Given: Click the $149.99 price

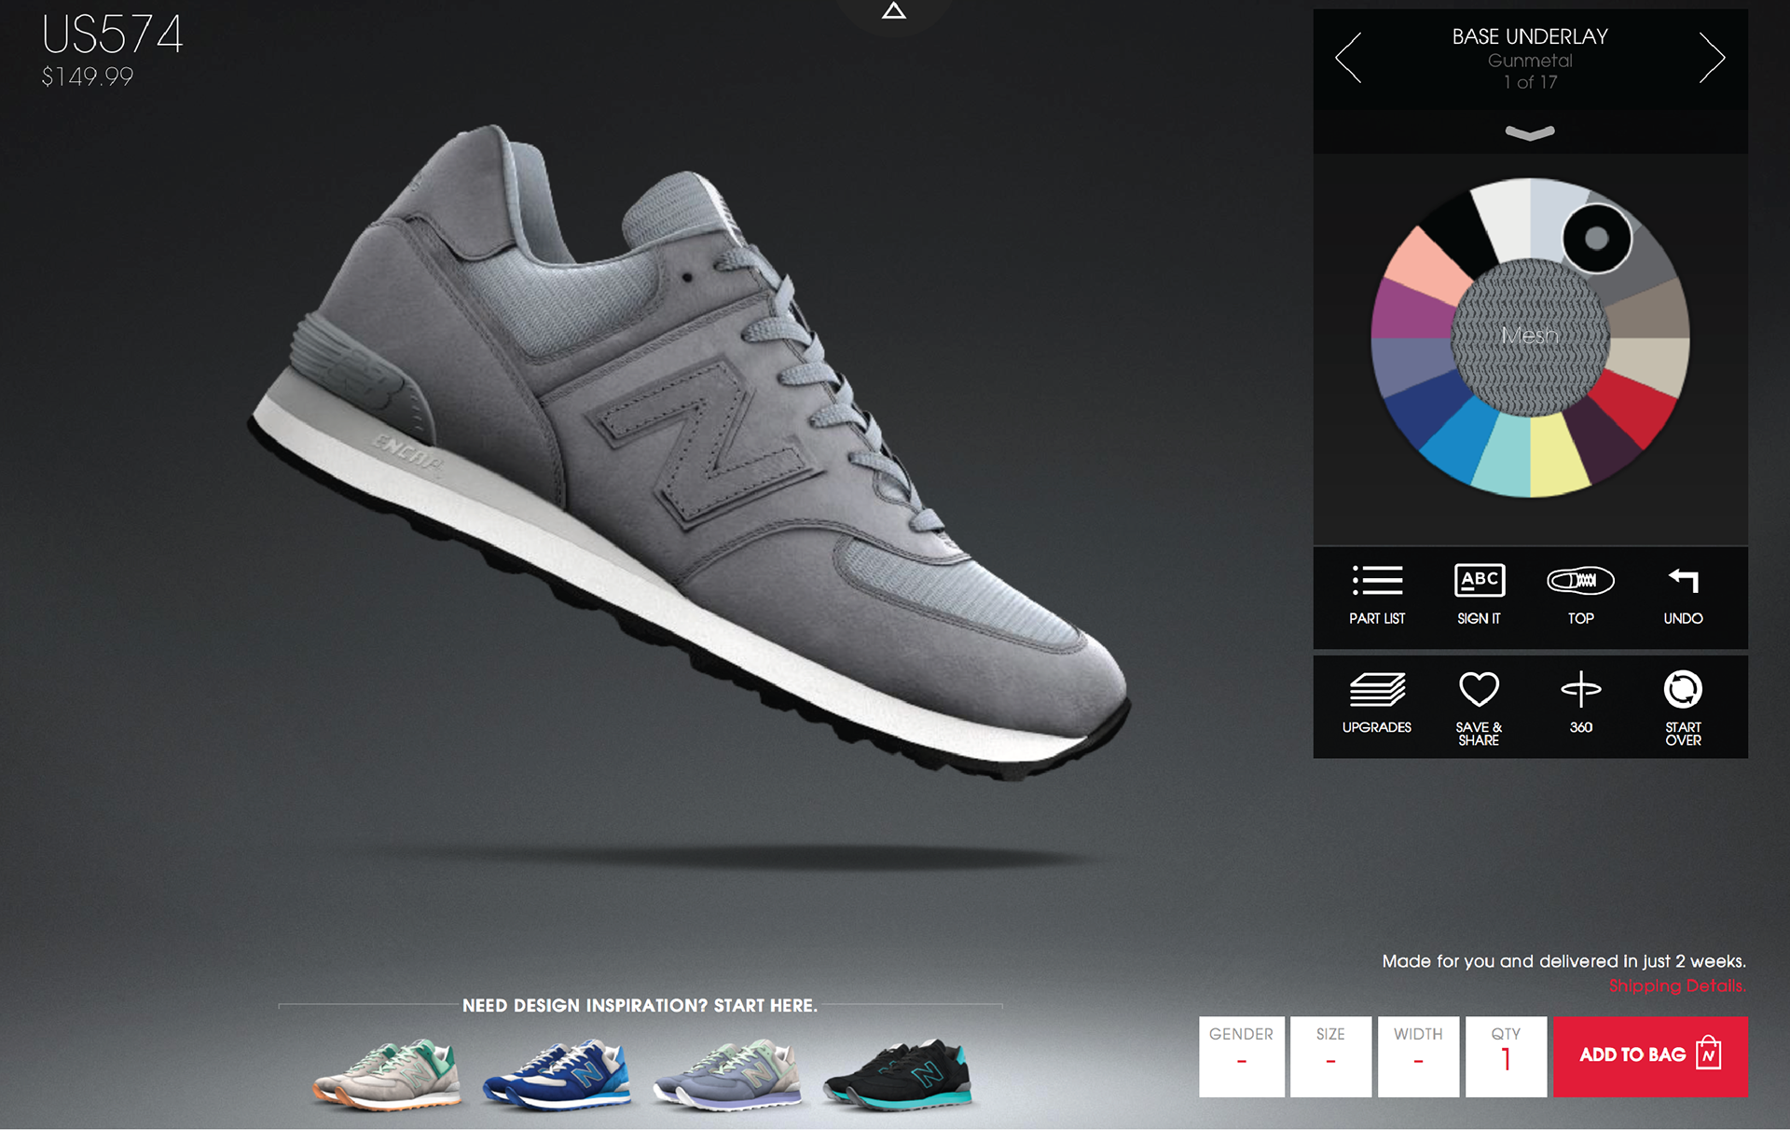Looking at the screenshot, I should (87, 76).
